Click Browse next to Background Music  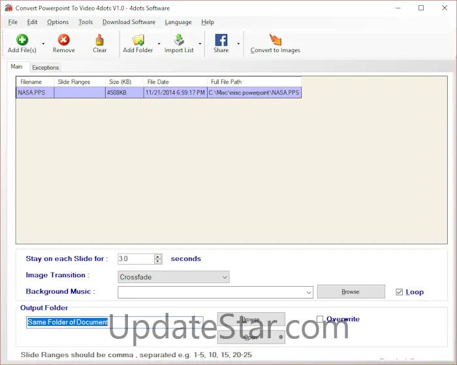pos(351,291)
